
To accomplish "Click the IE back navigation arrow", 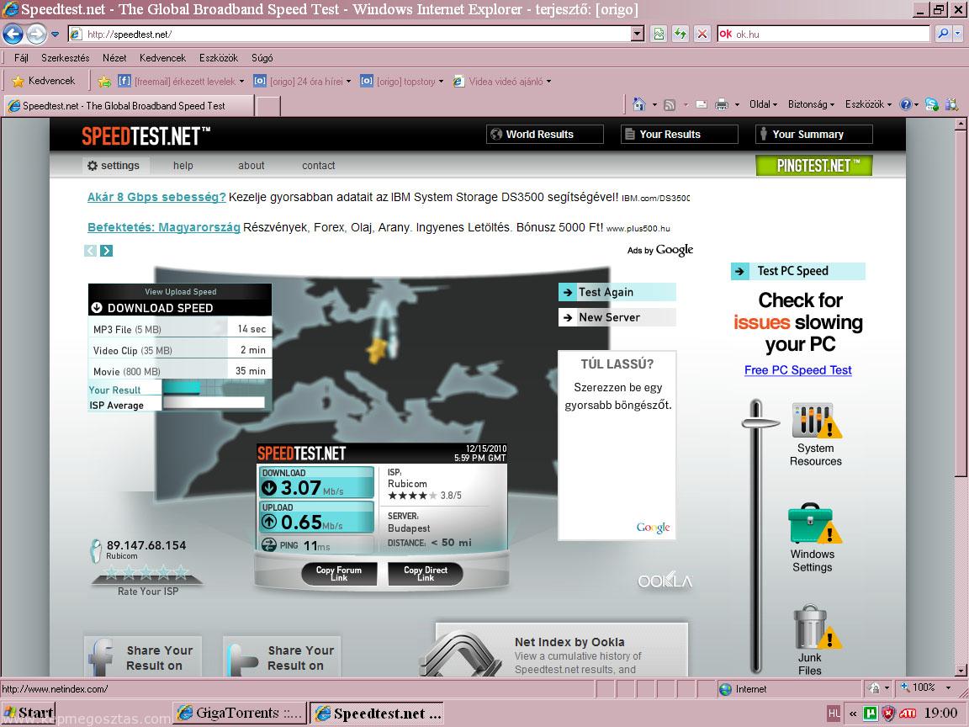I will [x=13, y=34].
